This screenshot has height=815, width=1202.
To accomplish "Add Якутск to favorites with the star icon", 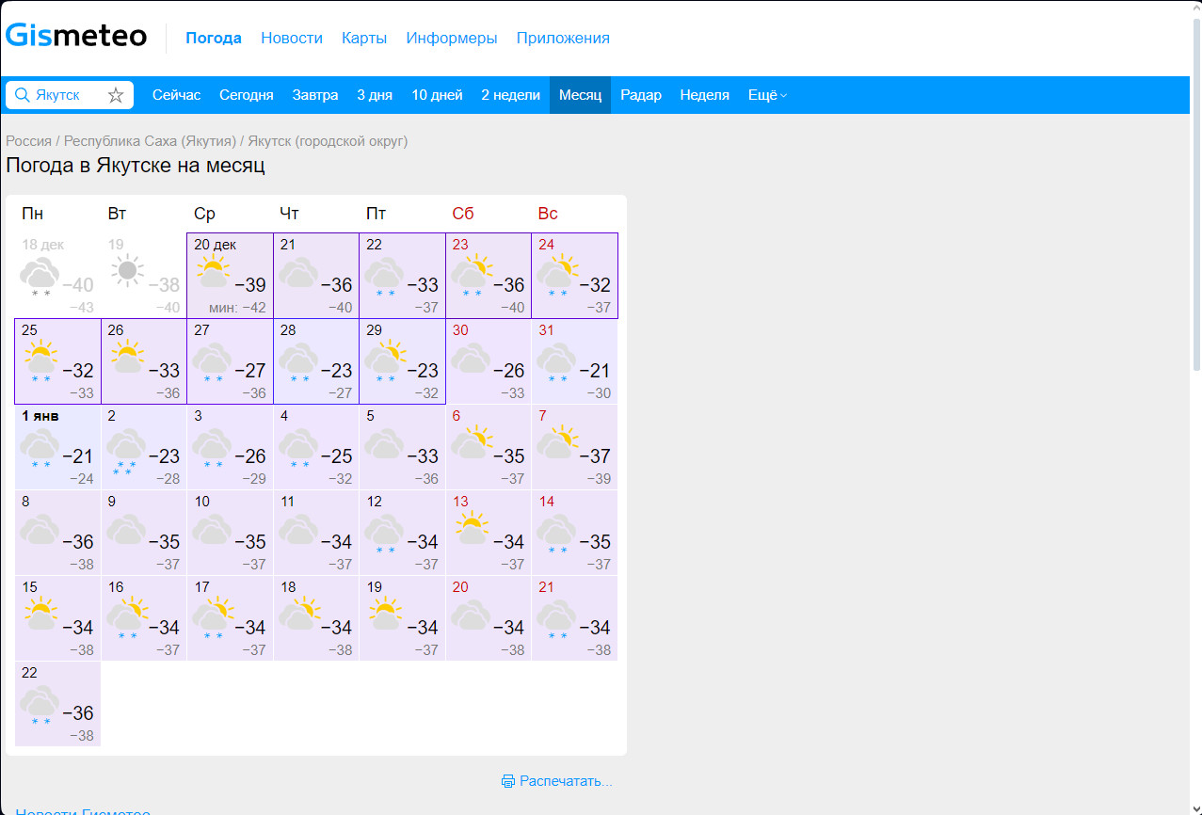I will 116,95.
